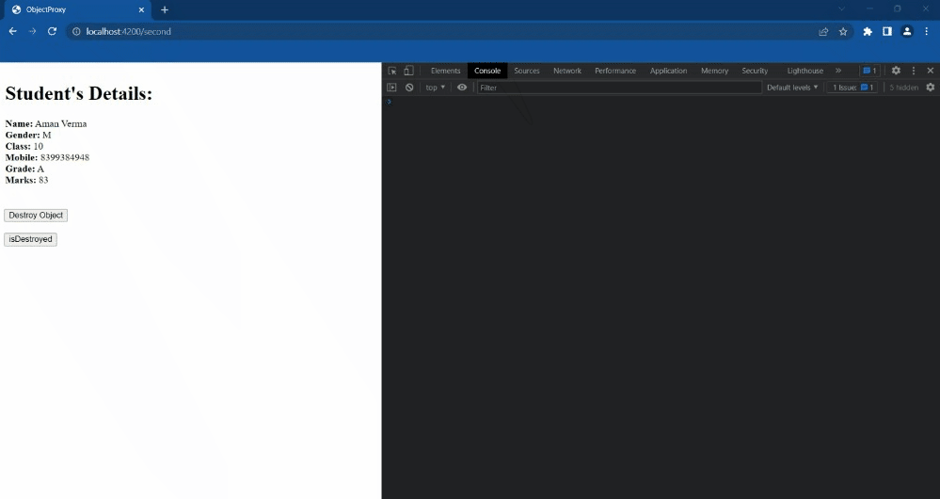Screen dimensions: 940x499
Task: Click the name Aman Verma
Action: [x=60, y=123]
